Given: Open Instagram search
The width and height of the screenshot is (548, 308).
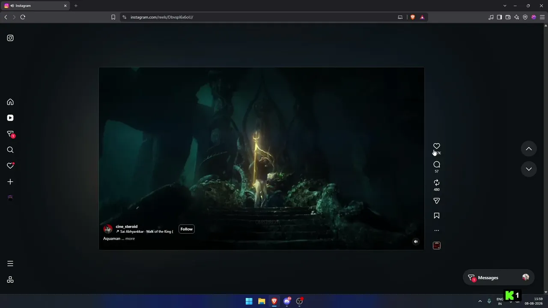Looking at the screenshot, I should point(10,150).
